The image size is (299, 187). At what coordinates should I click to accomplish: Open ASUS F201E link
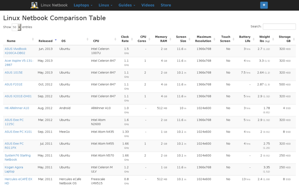pos(13,84)
